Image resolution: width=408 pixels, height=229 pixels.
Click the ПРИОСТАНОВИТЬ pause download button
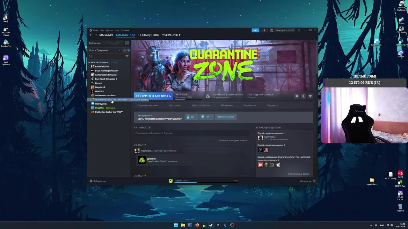[153, 96]
